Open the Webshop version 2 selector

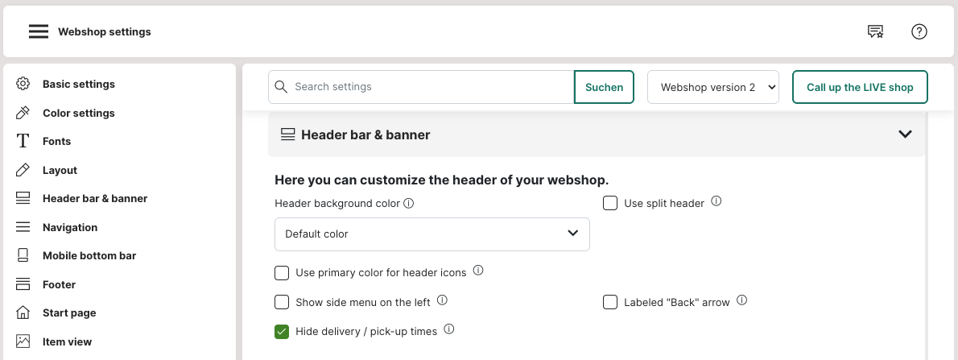(712, 87)
